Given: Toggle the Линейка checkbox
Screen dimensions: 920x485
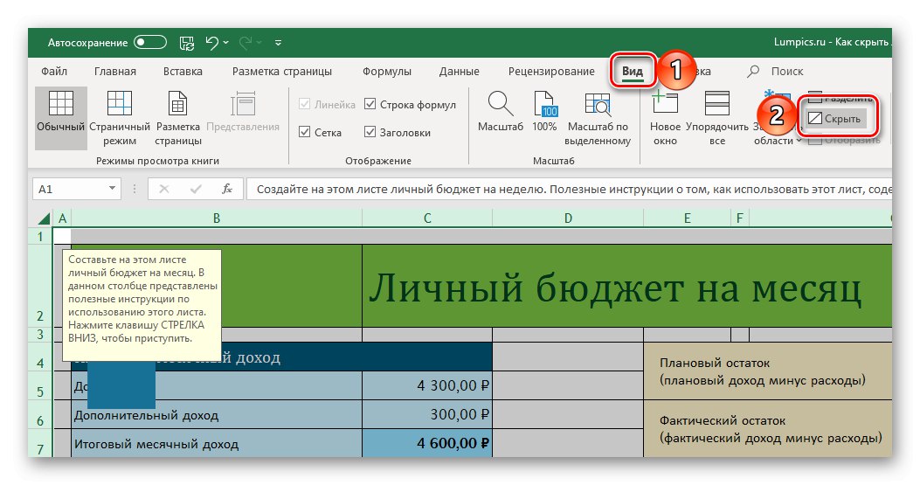Looking at the screenshot, I should (x=305, y=104).
